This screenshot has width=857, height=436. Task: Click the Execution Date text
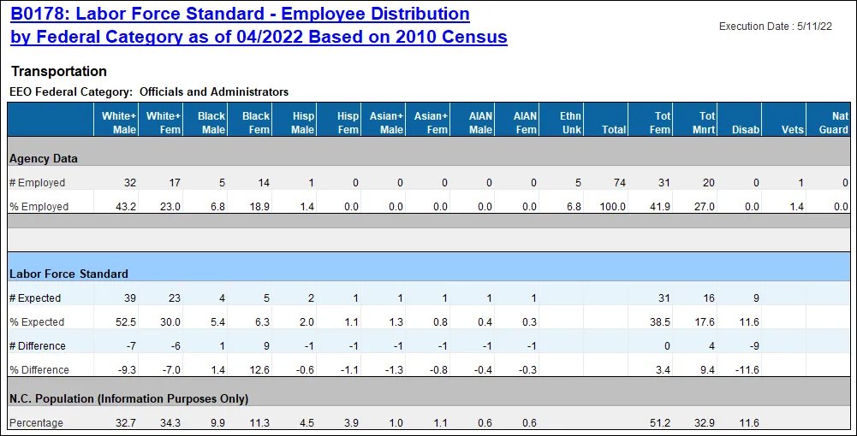click(775, 27)
